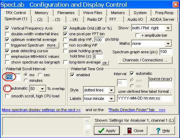Click the clr button for long-term average

click(x=105, y=63)
